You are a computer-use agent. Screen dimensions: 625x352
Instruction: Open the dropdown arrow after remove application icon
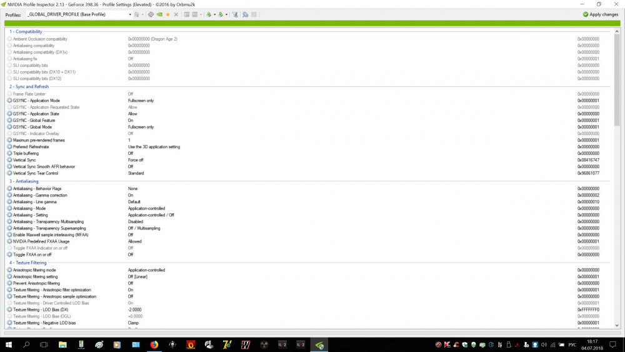[x=201, y=14]
